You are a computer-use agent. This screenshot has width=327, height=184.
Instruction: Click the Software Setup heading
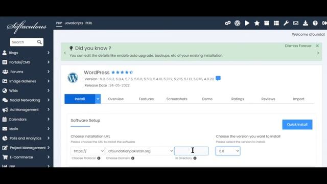[x=85, y=121]
